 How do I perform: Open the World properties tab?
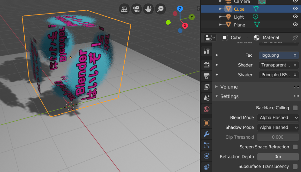point(206,109)
